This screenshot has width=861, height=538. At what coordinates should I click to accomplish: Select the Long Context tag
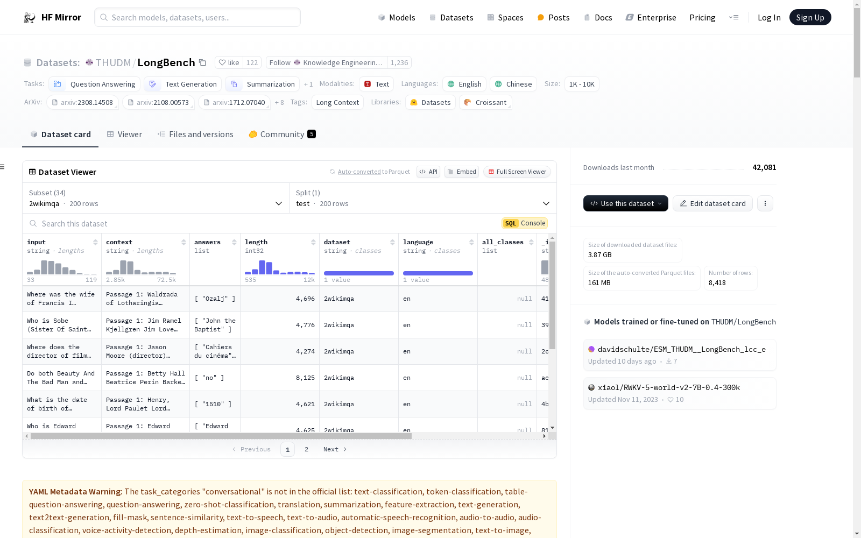(x=337, y=102)
